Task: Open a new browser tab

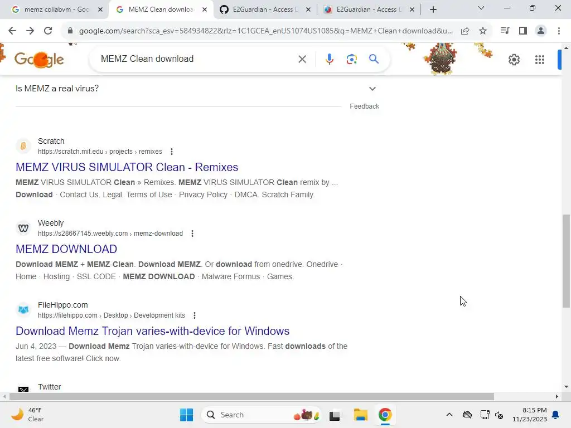Action: pos(433,10)
